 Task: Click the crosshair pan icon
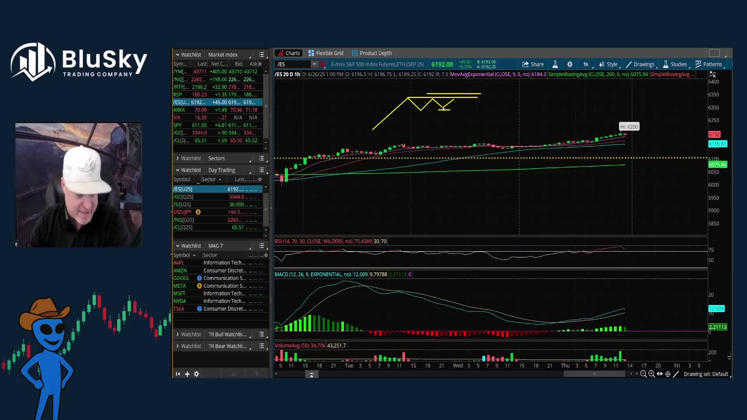coord(668,374)
